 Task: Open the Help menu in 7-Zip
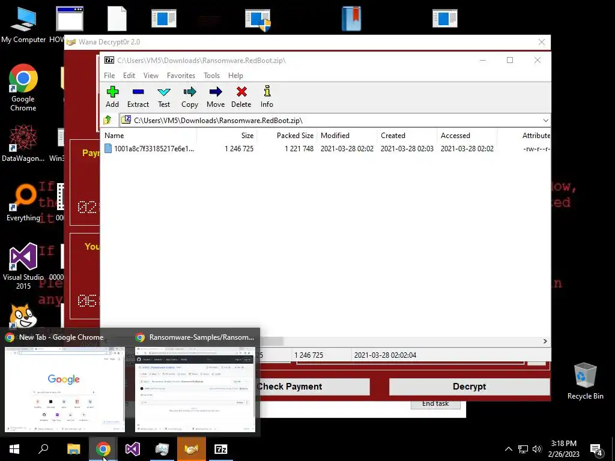(235, 76)
